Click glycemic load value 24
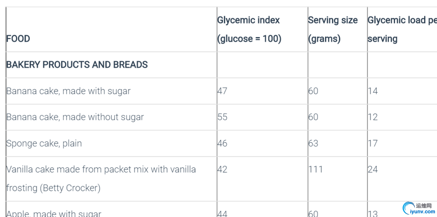Screen dimensions: 437x217 tap(373, 169)
